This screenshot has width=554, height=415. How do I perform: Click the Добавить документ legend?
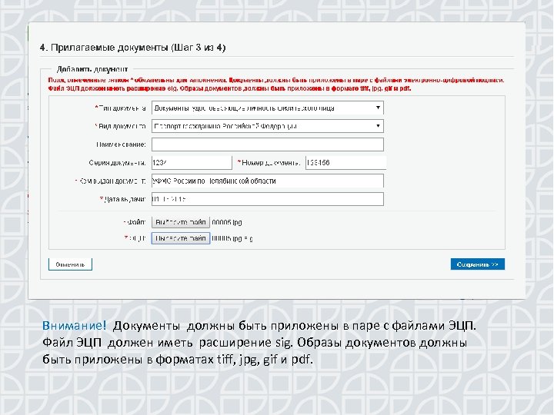(x=92, y=69)
